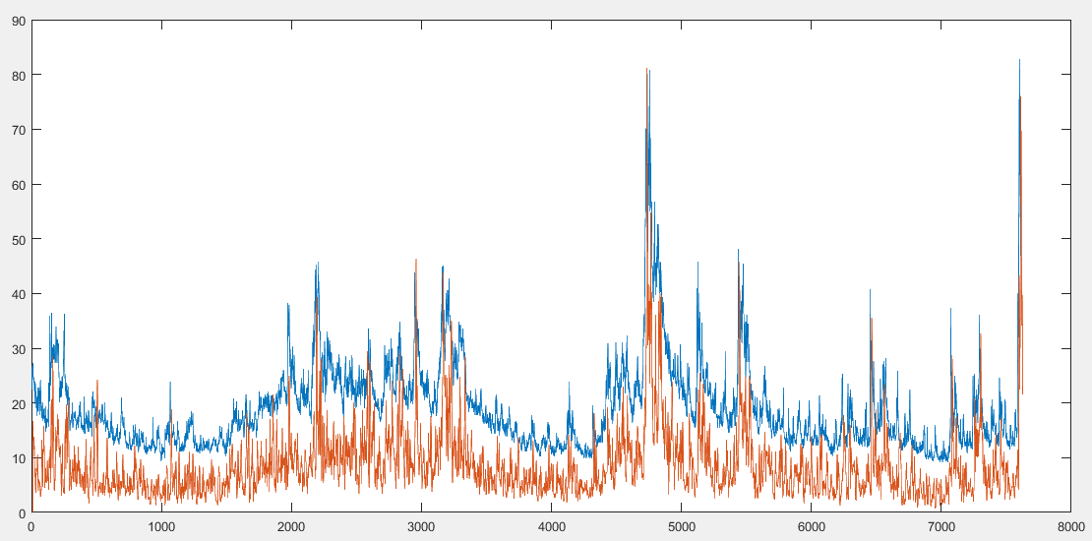Viewport: 1092px width, 541px height.
Task: Click the x-axis tick label 7000
Action: click(x=940, y=527)
